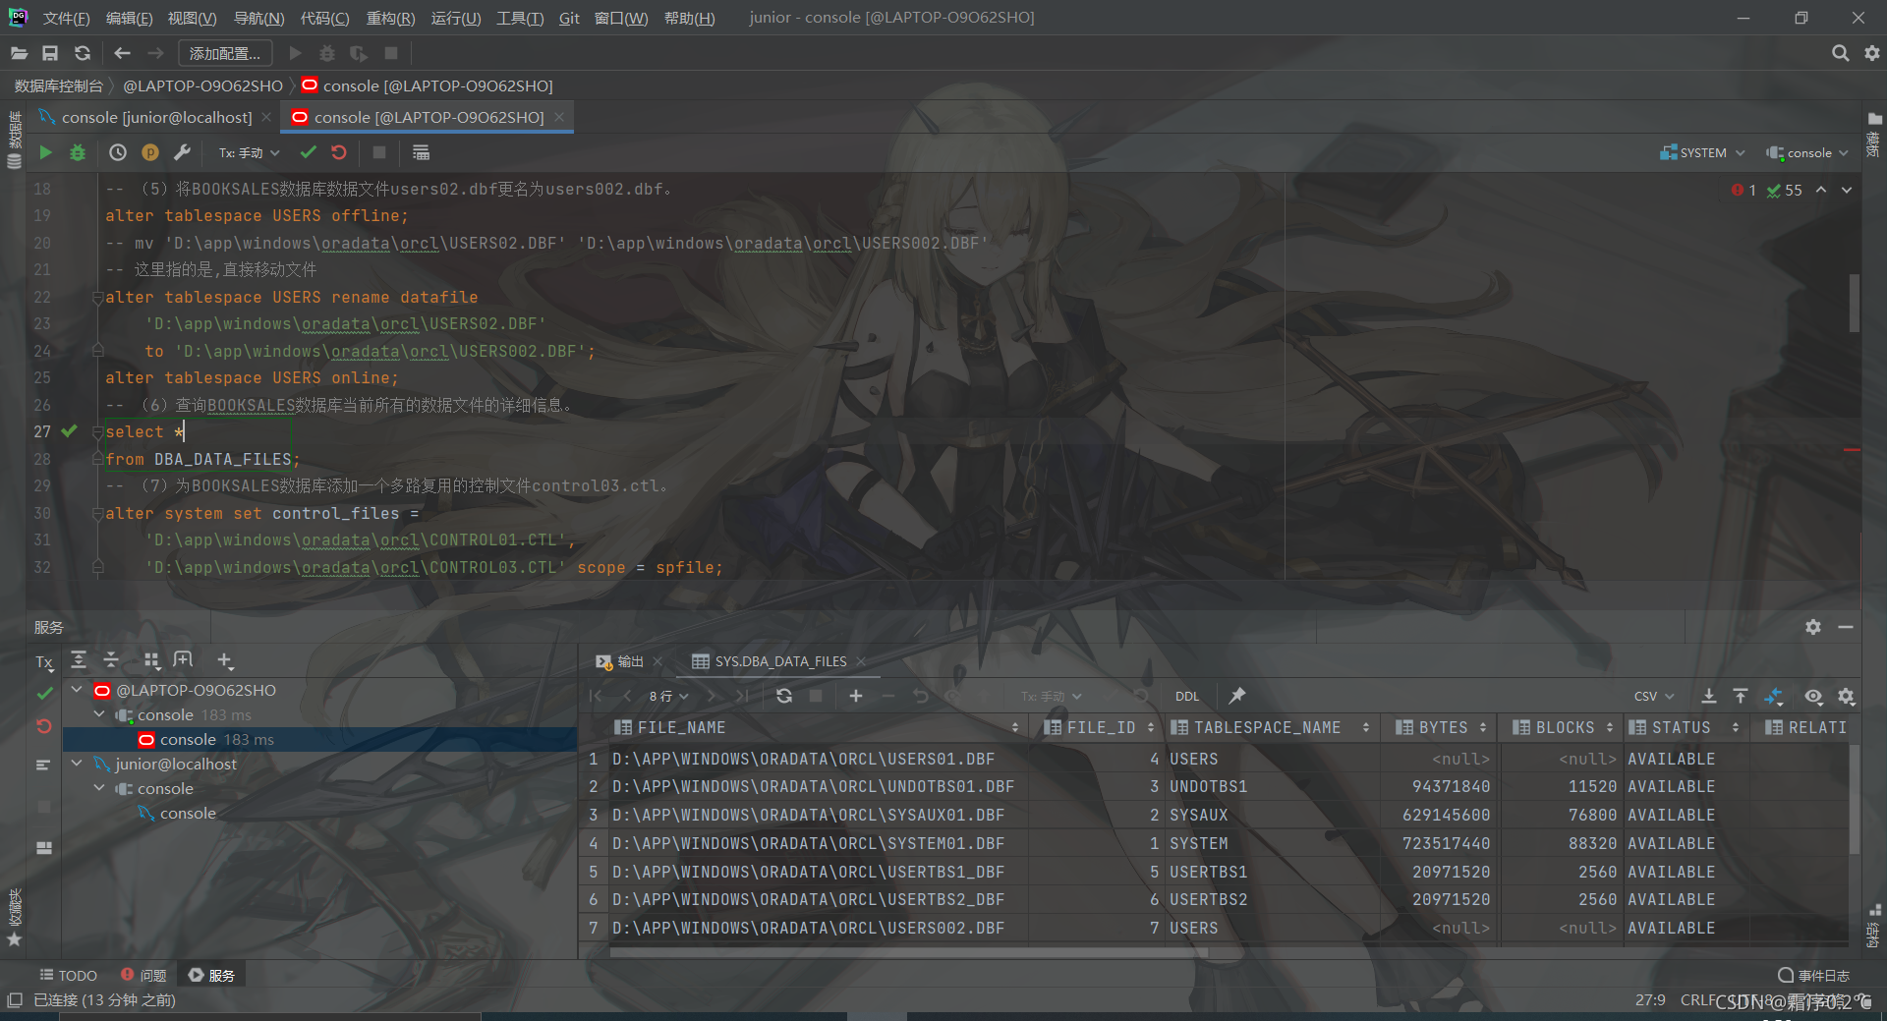The height and width of the screenshot is (1021, 1887).
Task: Click Open in New Tab icon in Services
Action: tap(183, 660)
